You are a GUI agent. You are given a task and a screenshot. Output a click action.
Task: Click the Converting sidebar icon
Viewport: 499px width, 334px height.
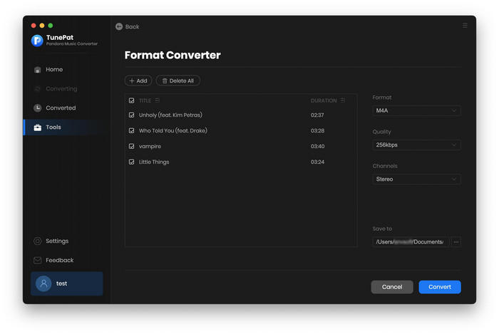(38, 89)
